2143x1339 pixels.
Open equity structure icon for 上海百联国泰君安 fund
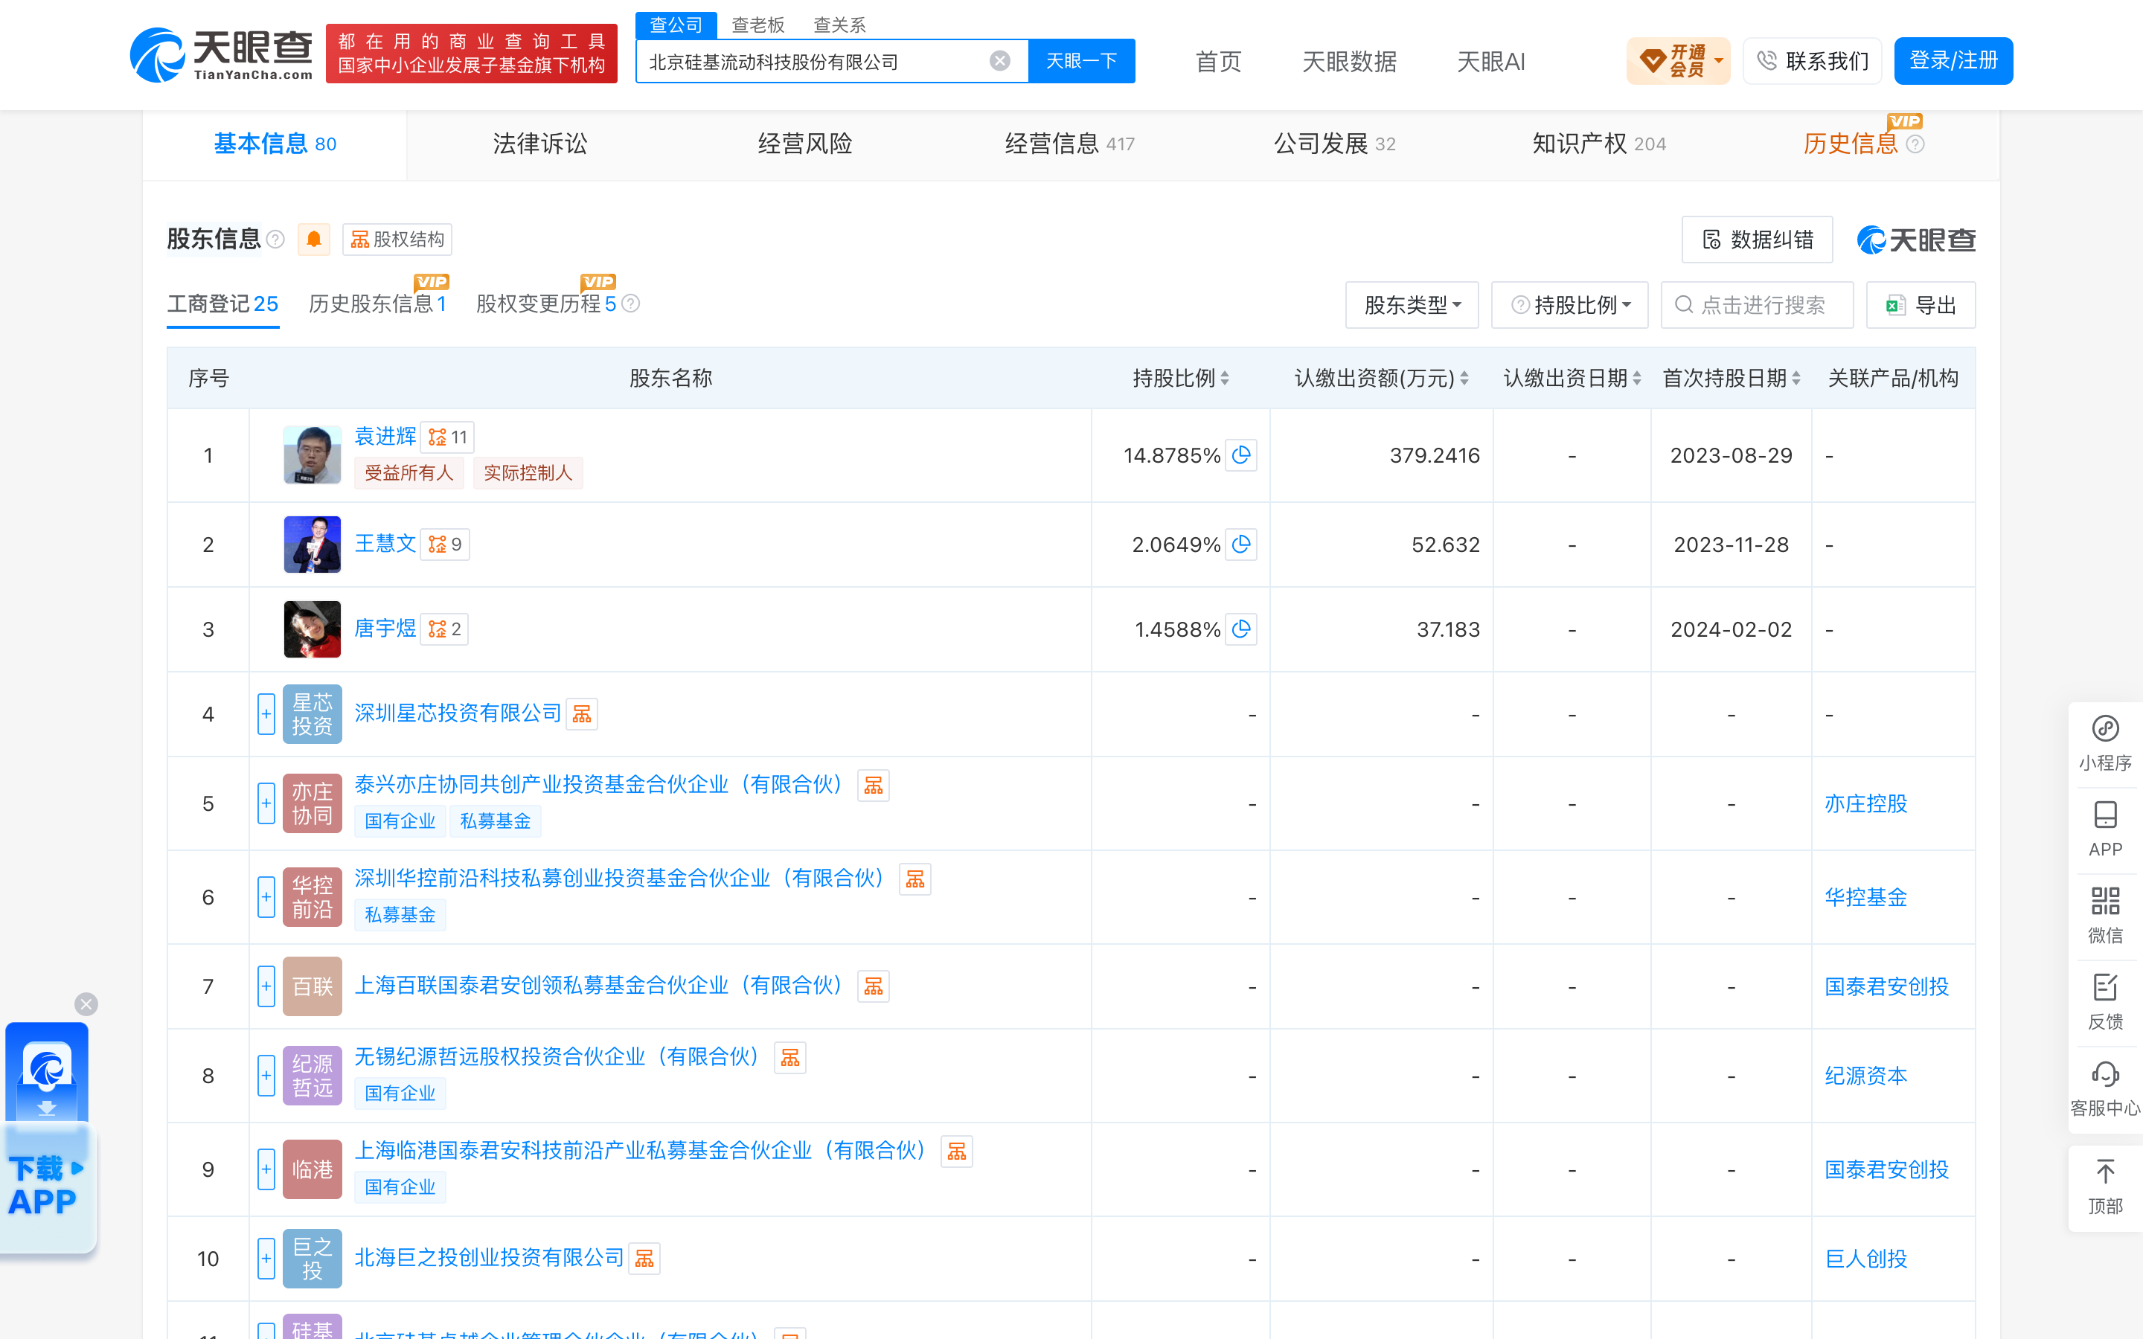(x=873, y=986)
